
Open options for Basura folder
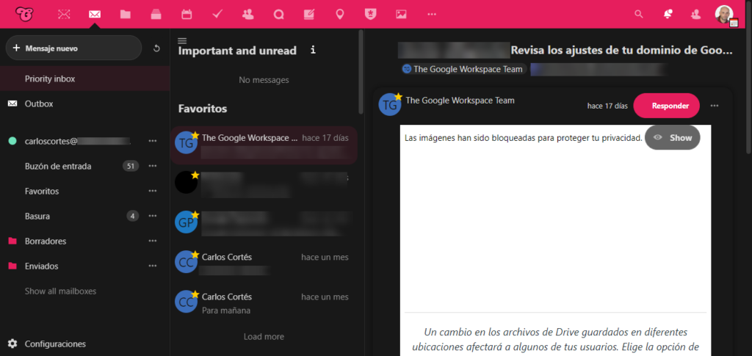[153, 216]
